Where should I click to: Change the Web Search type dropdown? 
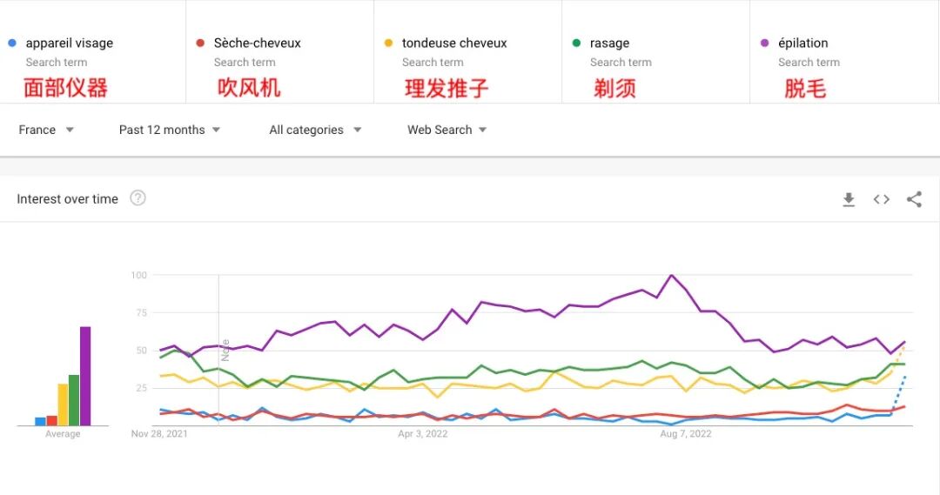pyautogui.click(x=446, y=130)
